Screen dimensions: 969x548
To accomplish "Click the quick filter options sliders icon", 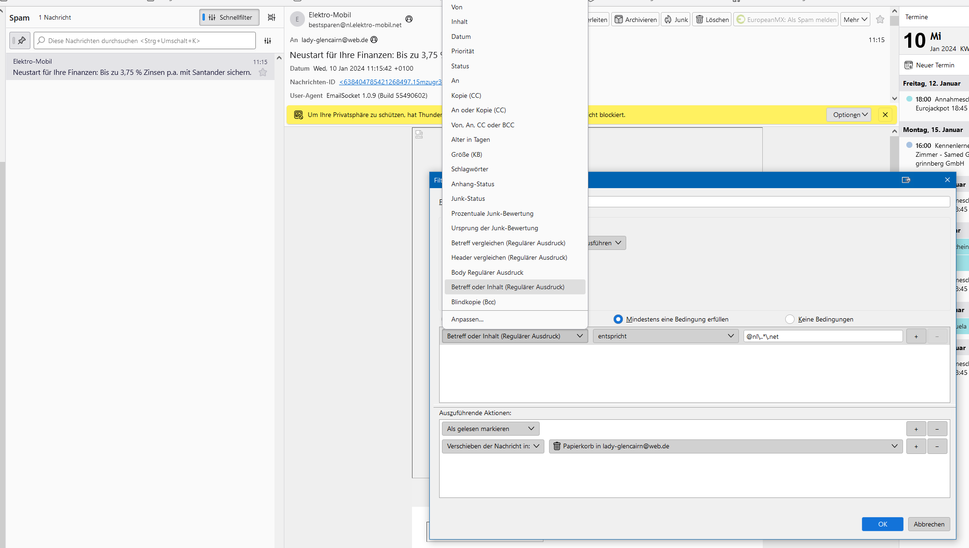I will tap(268, 41).
